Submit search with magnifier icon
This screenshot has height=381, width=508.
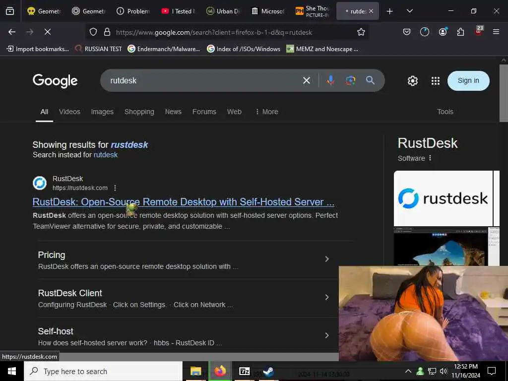[370, 80]
